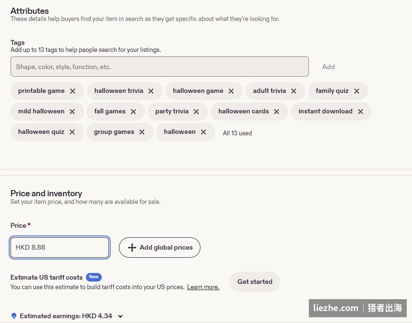This screenshot has width=412, height=323.
Task: Expand the Estimated earnings chevron
Action: click(x=120, y=316)
